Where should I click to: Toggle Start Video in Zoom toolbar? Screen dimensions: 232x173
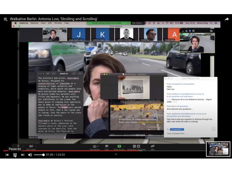click(31, 147)
